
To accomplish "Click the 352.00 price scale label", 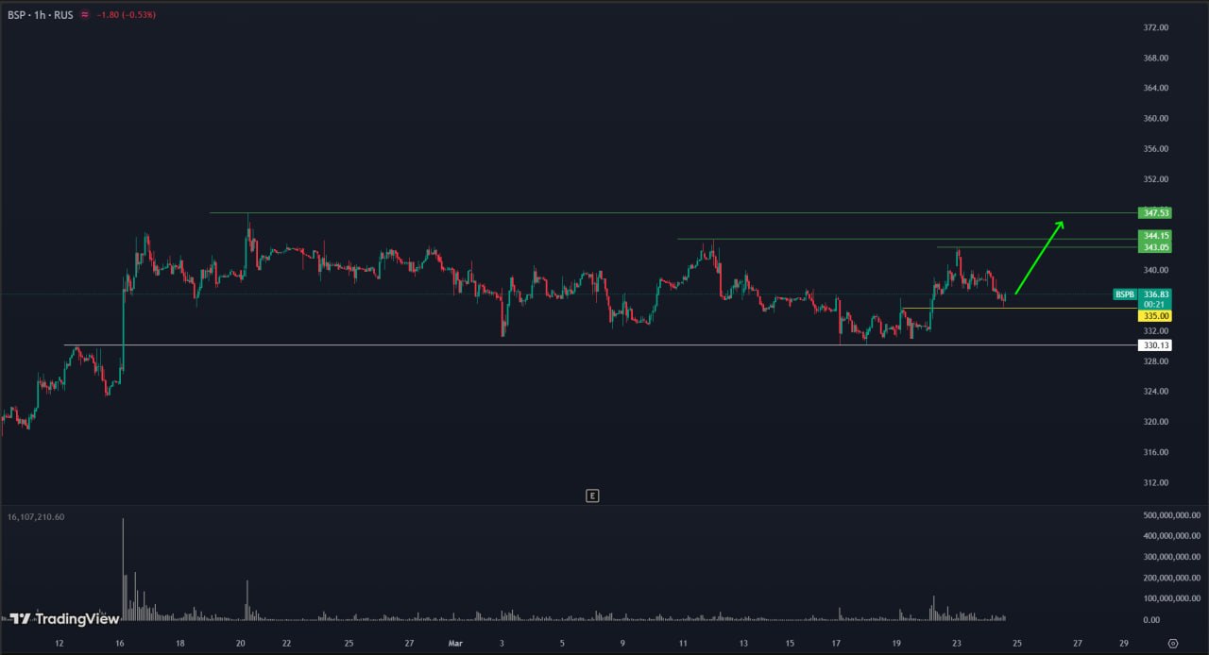I will tap(1156, 178).
